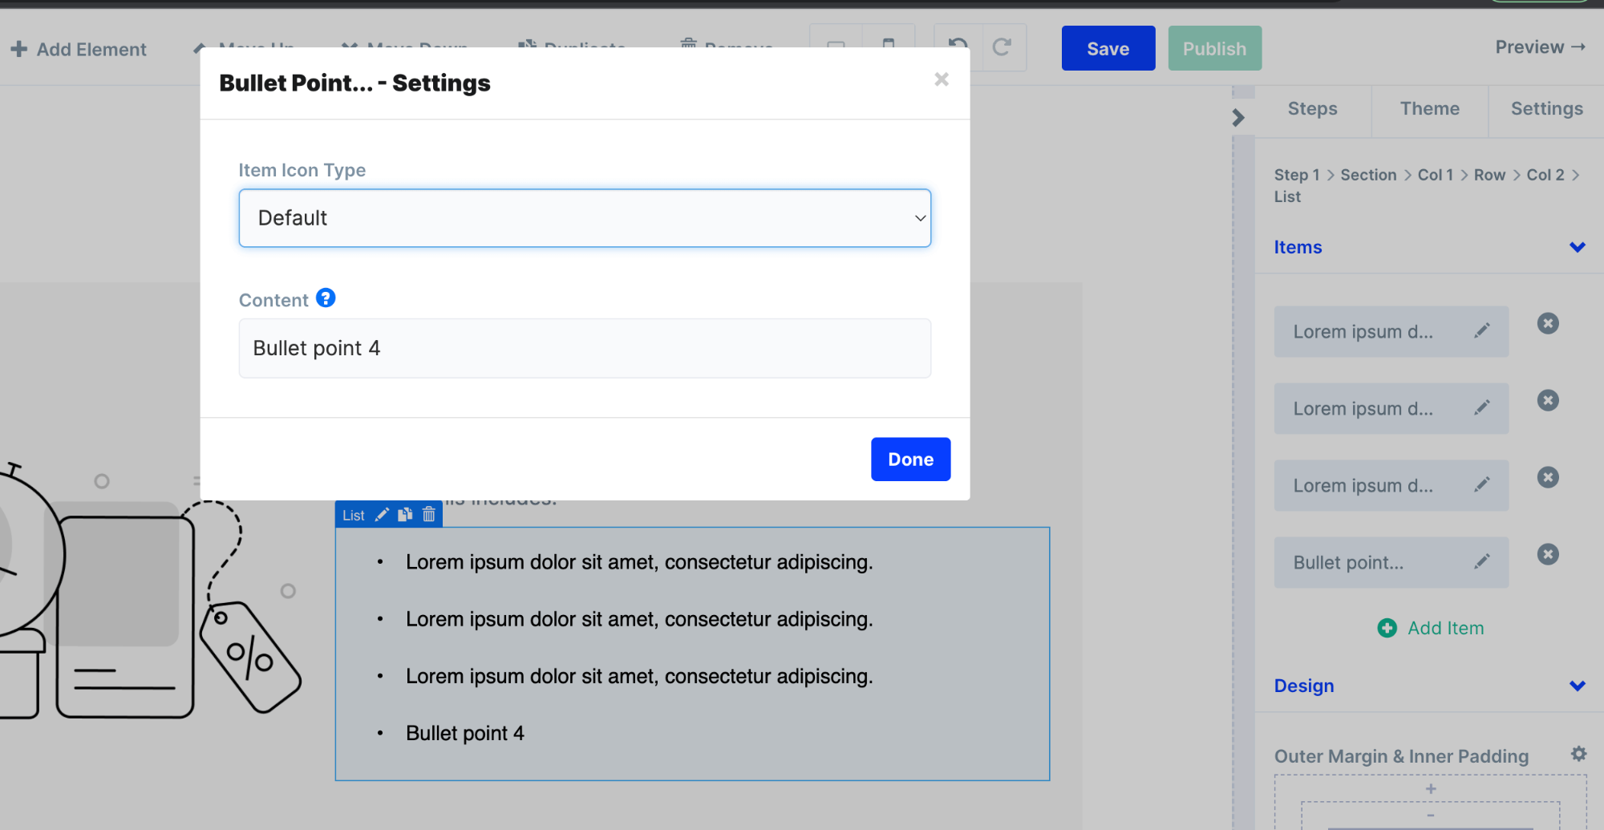
Task: Edit the first Lorem ipsum item pencil
Action: coord(1482,330)
